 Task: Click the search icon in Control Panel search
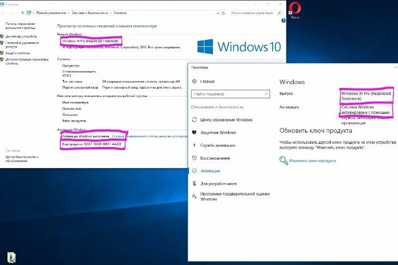click(x=279, y=13)
